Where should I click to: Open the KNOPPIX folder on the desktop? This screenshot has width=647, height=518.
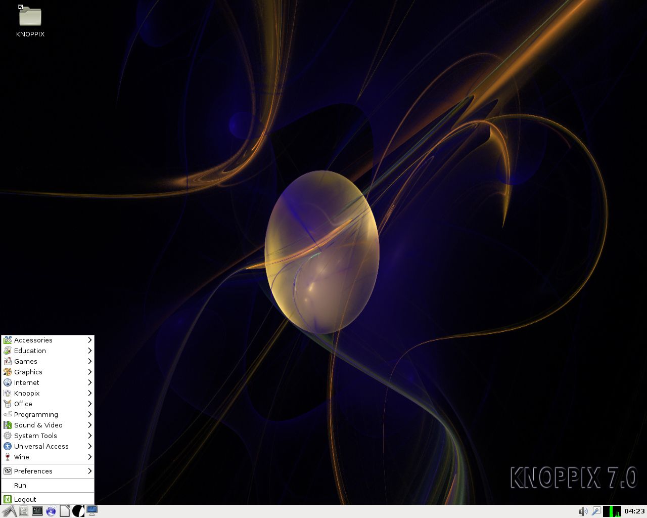pyautogui.click(x=30, y=17)
